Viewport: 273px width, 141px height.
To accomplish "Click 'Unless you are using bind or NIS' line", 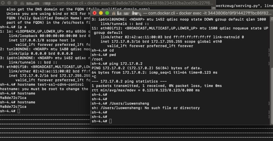I will point(49,14).
